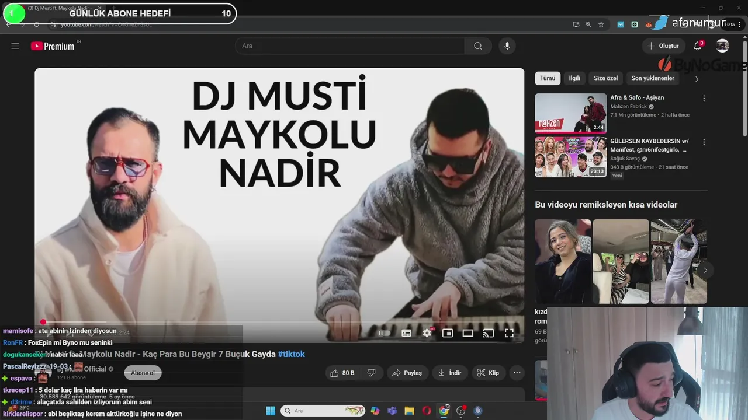Switch to theater mode
This screenshot has width=748, height=420.
point(468,333)
